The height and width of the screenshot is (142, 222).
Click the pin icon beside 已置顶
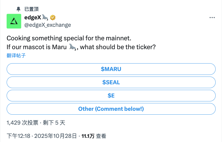coord(19,9)
